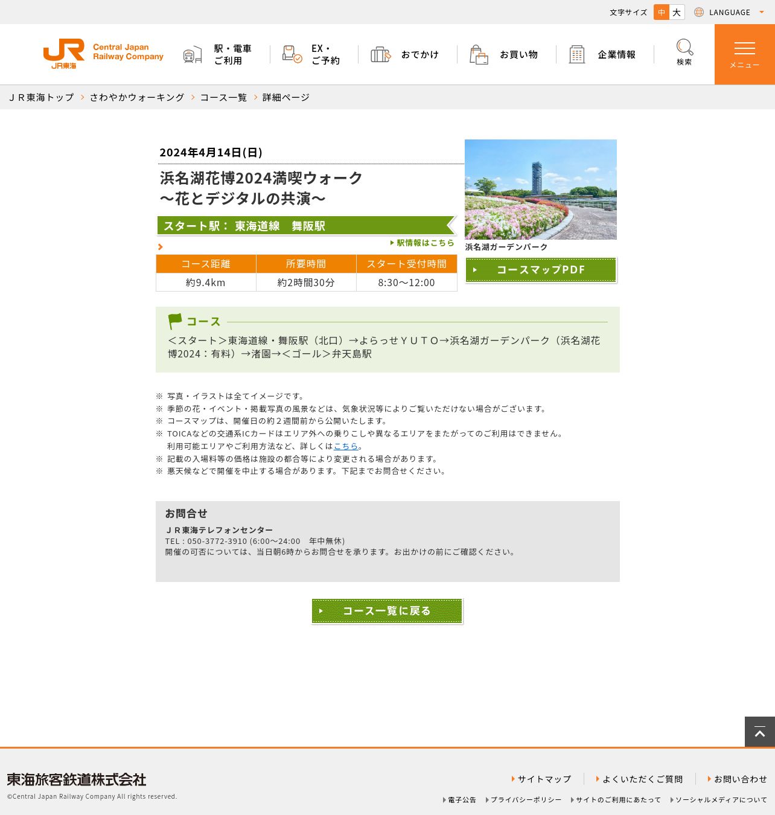Click 駅情報はこちら link
The image size is (775, 815).
click(x=423, y=243)
